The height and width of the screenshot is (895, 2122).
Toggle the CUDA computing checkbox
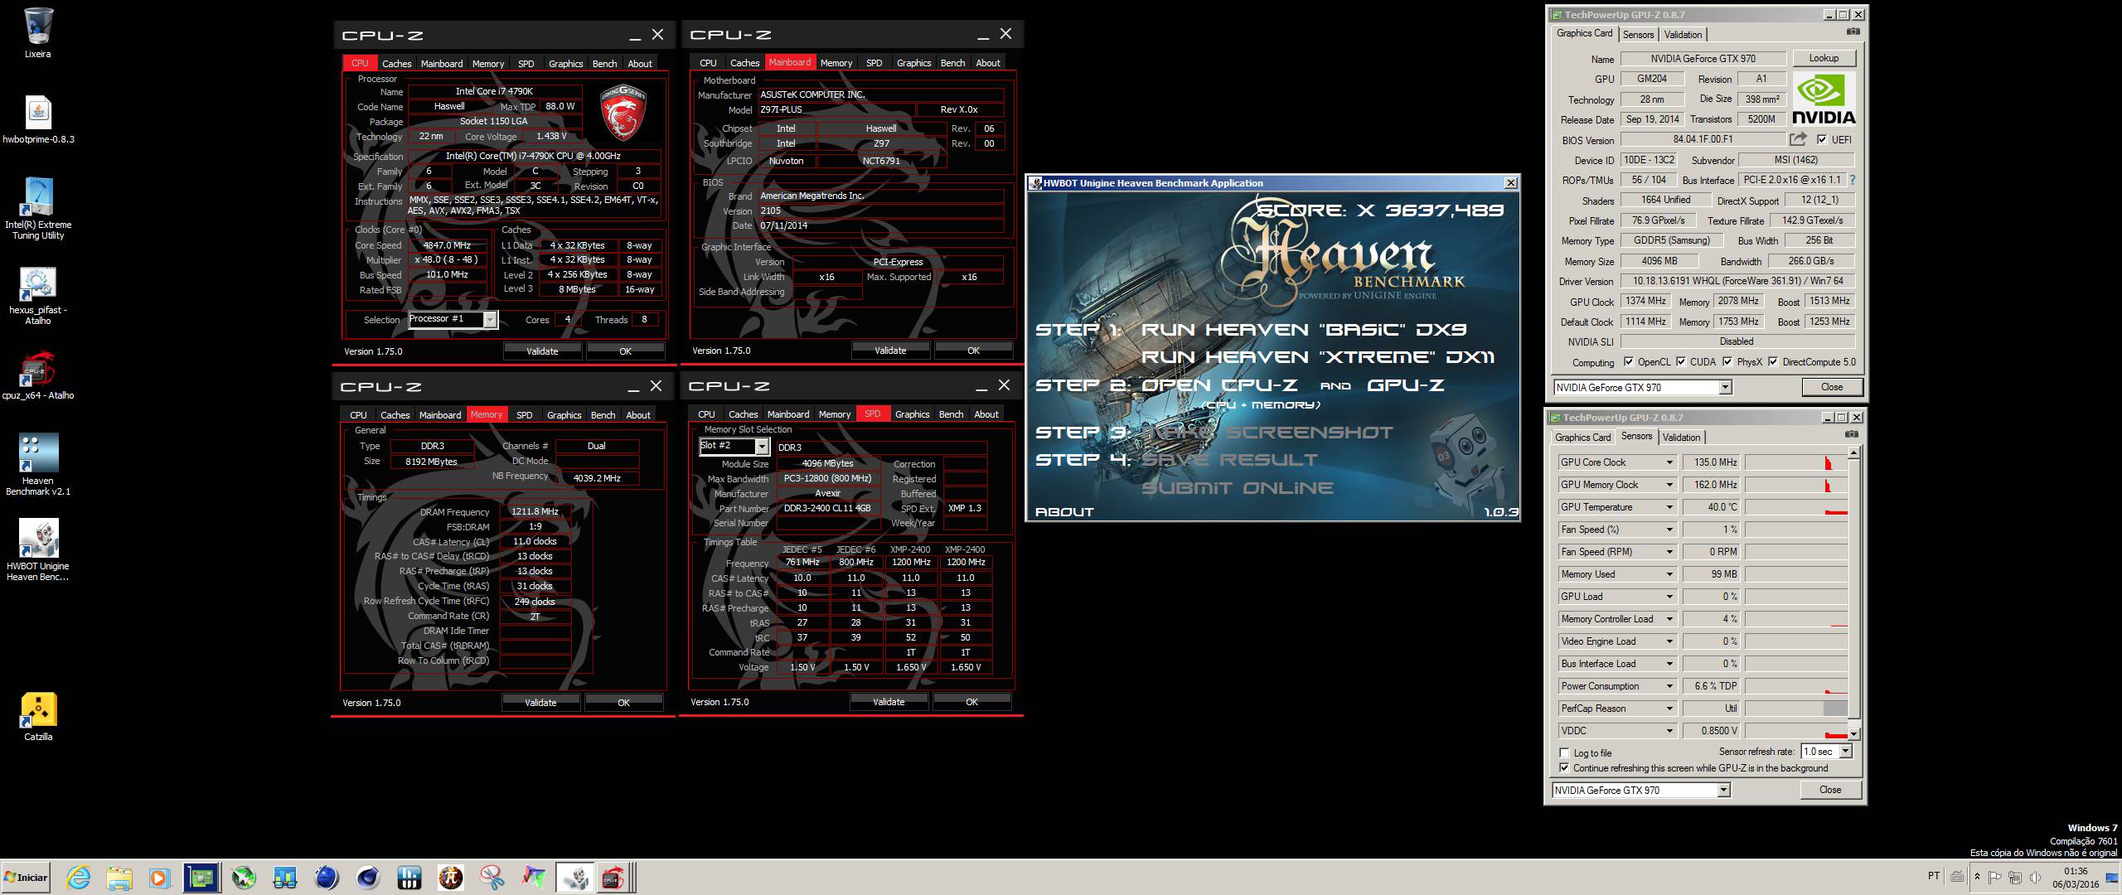tap(1681, 361)
